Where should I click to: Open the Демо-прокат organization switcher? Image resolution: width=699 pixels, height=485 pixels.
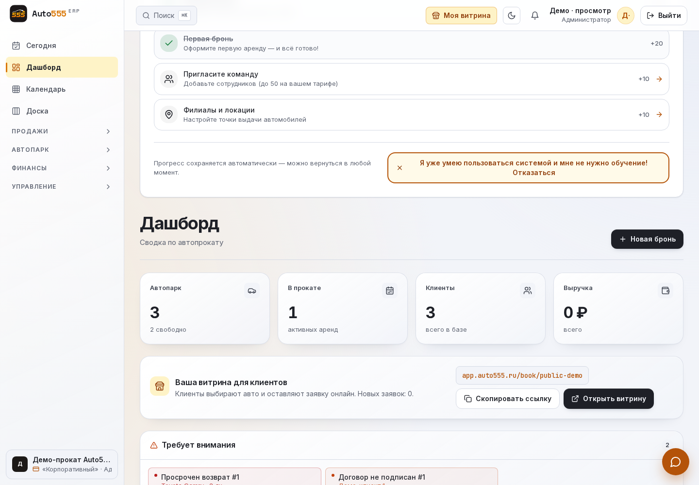click(x=62, y=465)
